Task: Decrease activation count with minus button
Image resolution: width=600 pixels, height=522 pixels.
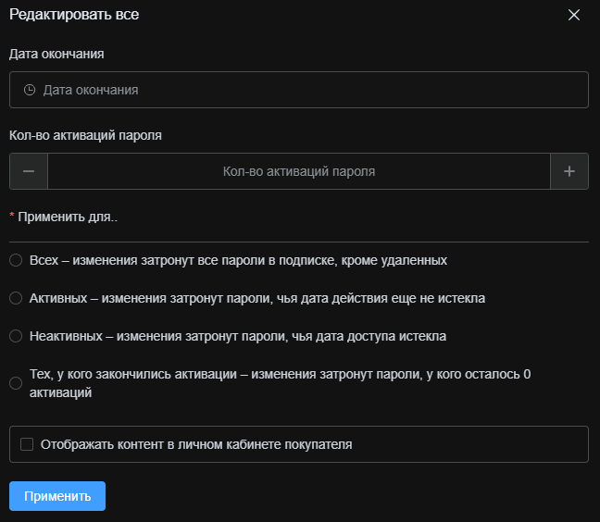Action: tap(29, 171)
